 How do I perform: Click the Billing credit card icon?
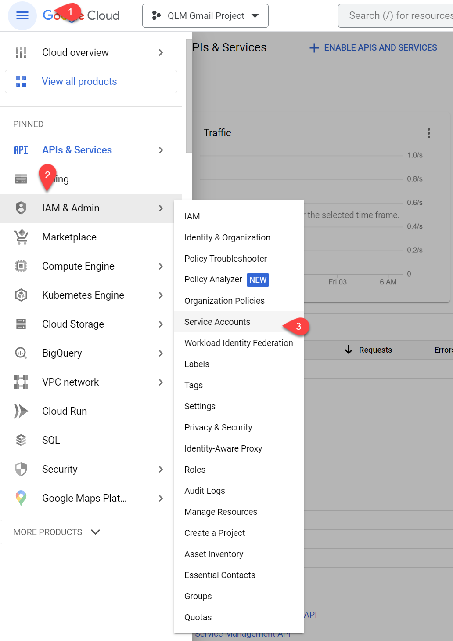tap(21, 179)
